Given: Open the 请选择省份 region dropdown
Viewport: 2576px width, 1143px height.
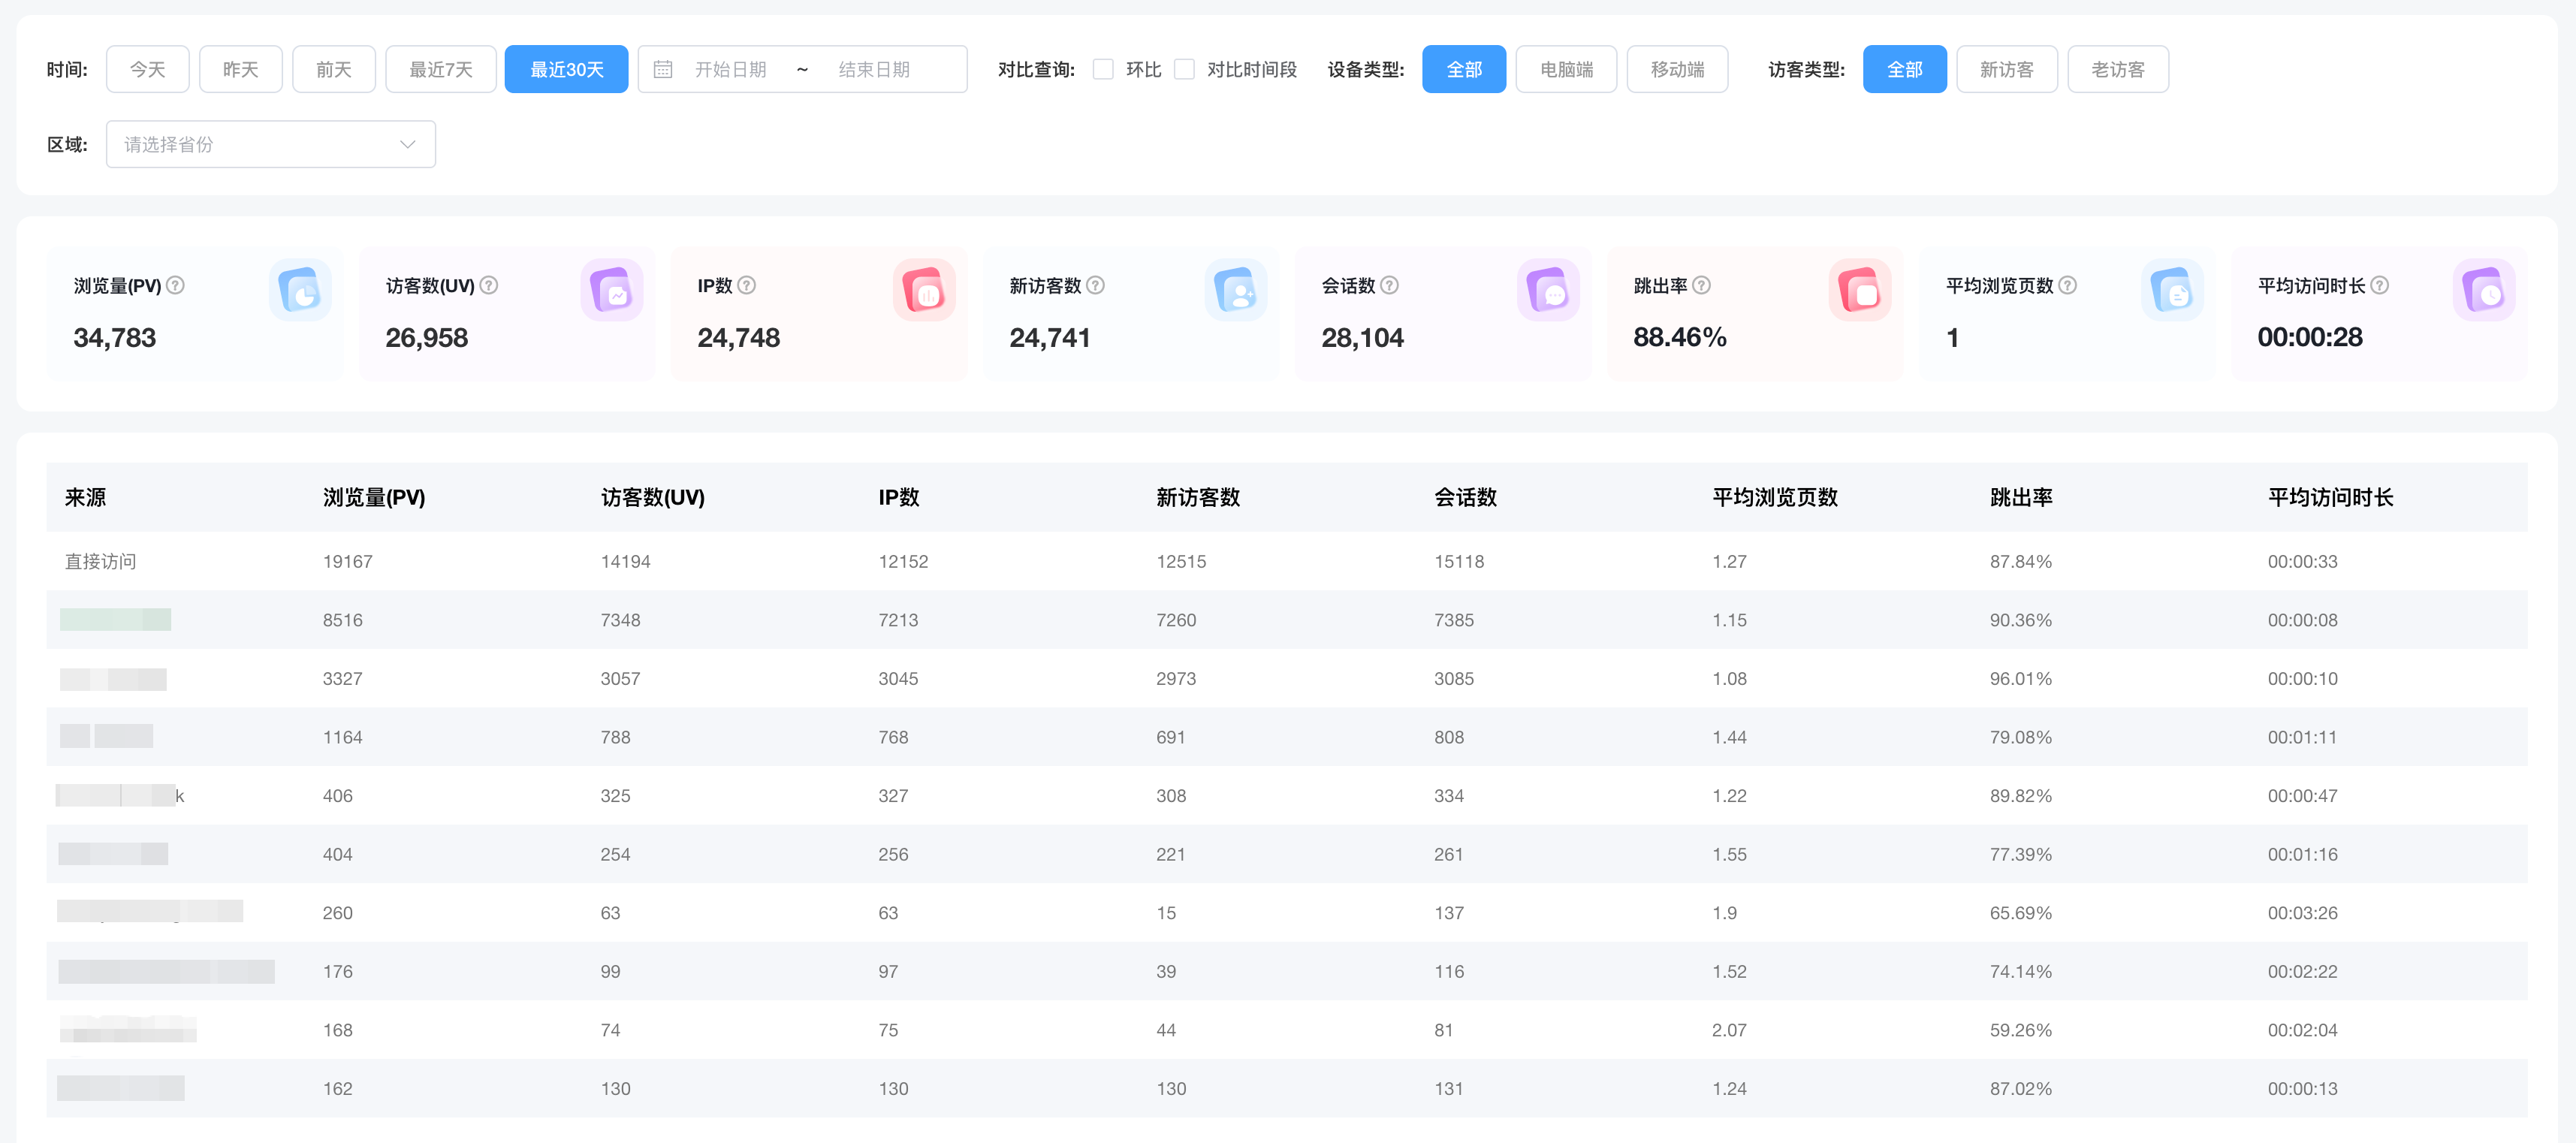Looking at the screenshot, I should (271, 144).
